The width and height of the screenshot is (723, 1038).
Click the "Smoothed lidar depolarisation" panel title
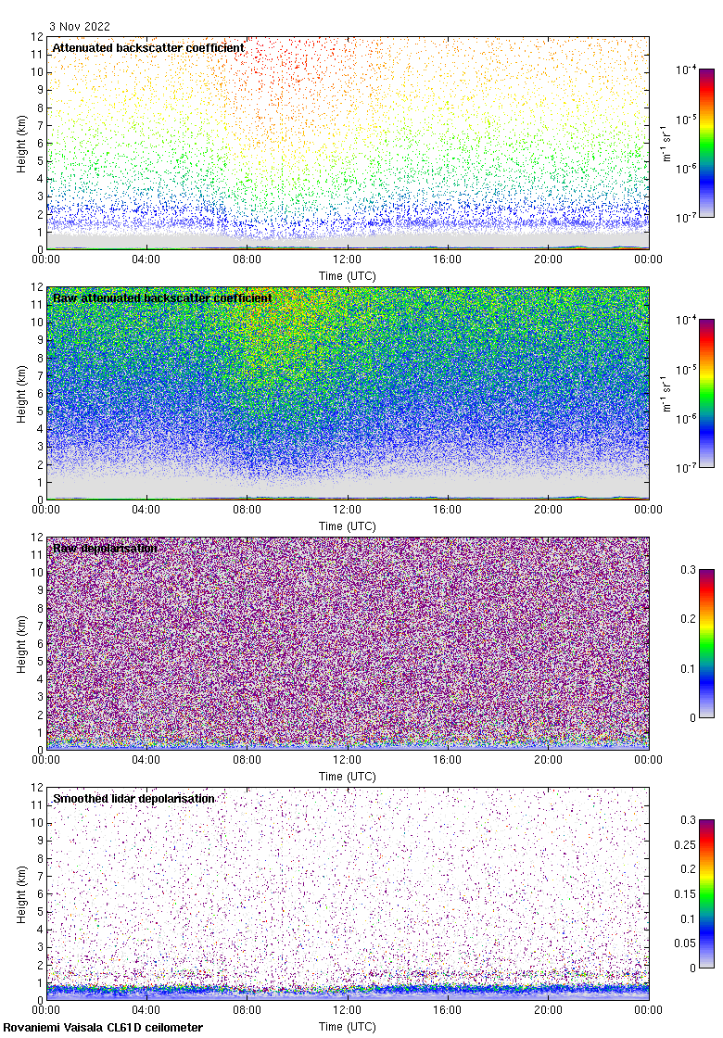pyautogui.click(x=133, y=798)
